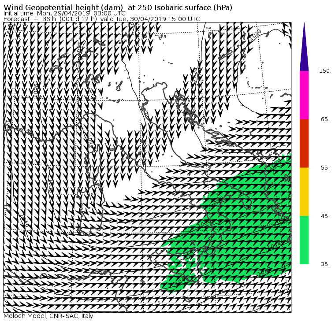Click the yellow 45–55 color band
The width and height of the screenshot is (335, 322).
click(304, 192)
